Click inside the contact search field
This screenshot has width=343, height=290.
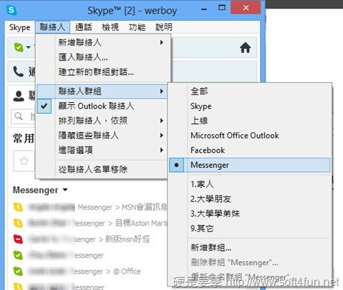(23, 117)
